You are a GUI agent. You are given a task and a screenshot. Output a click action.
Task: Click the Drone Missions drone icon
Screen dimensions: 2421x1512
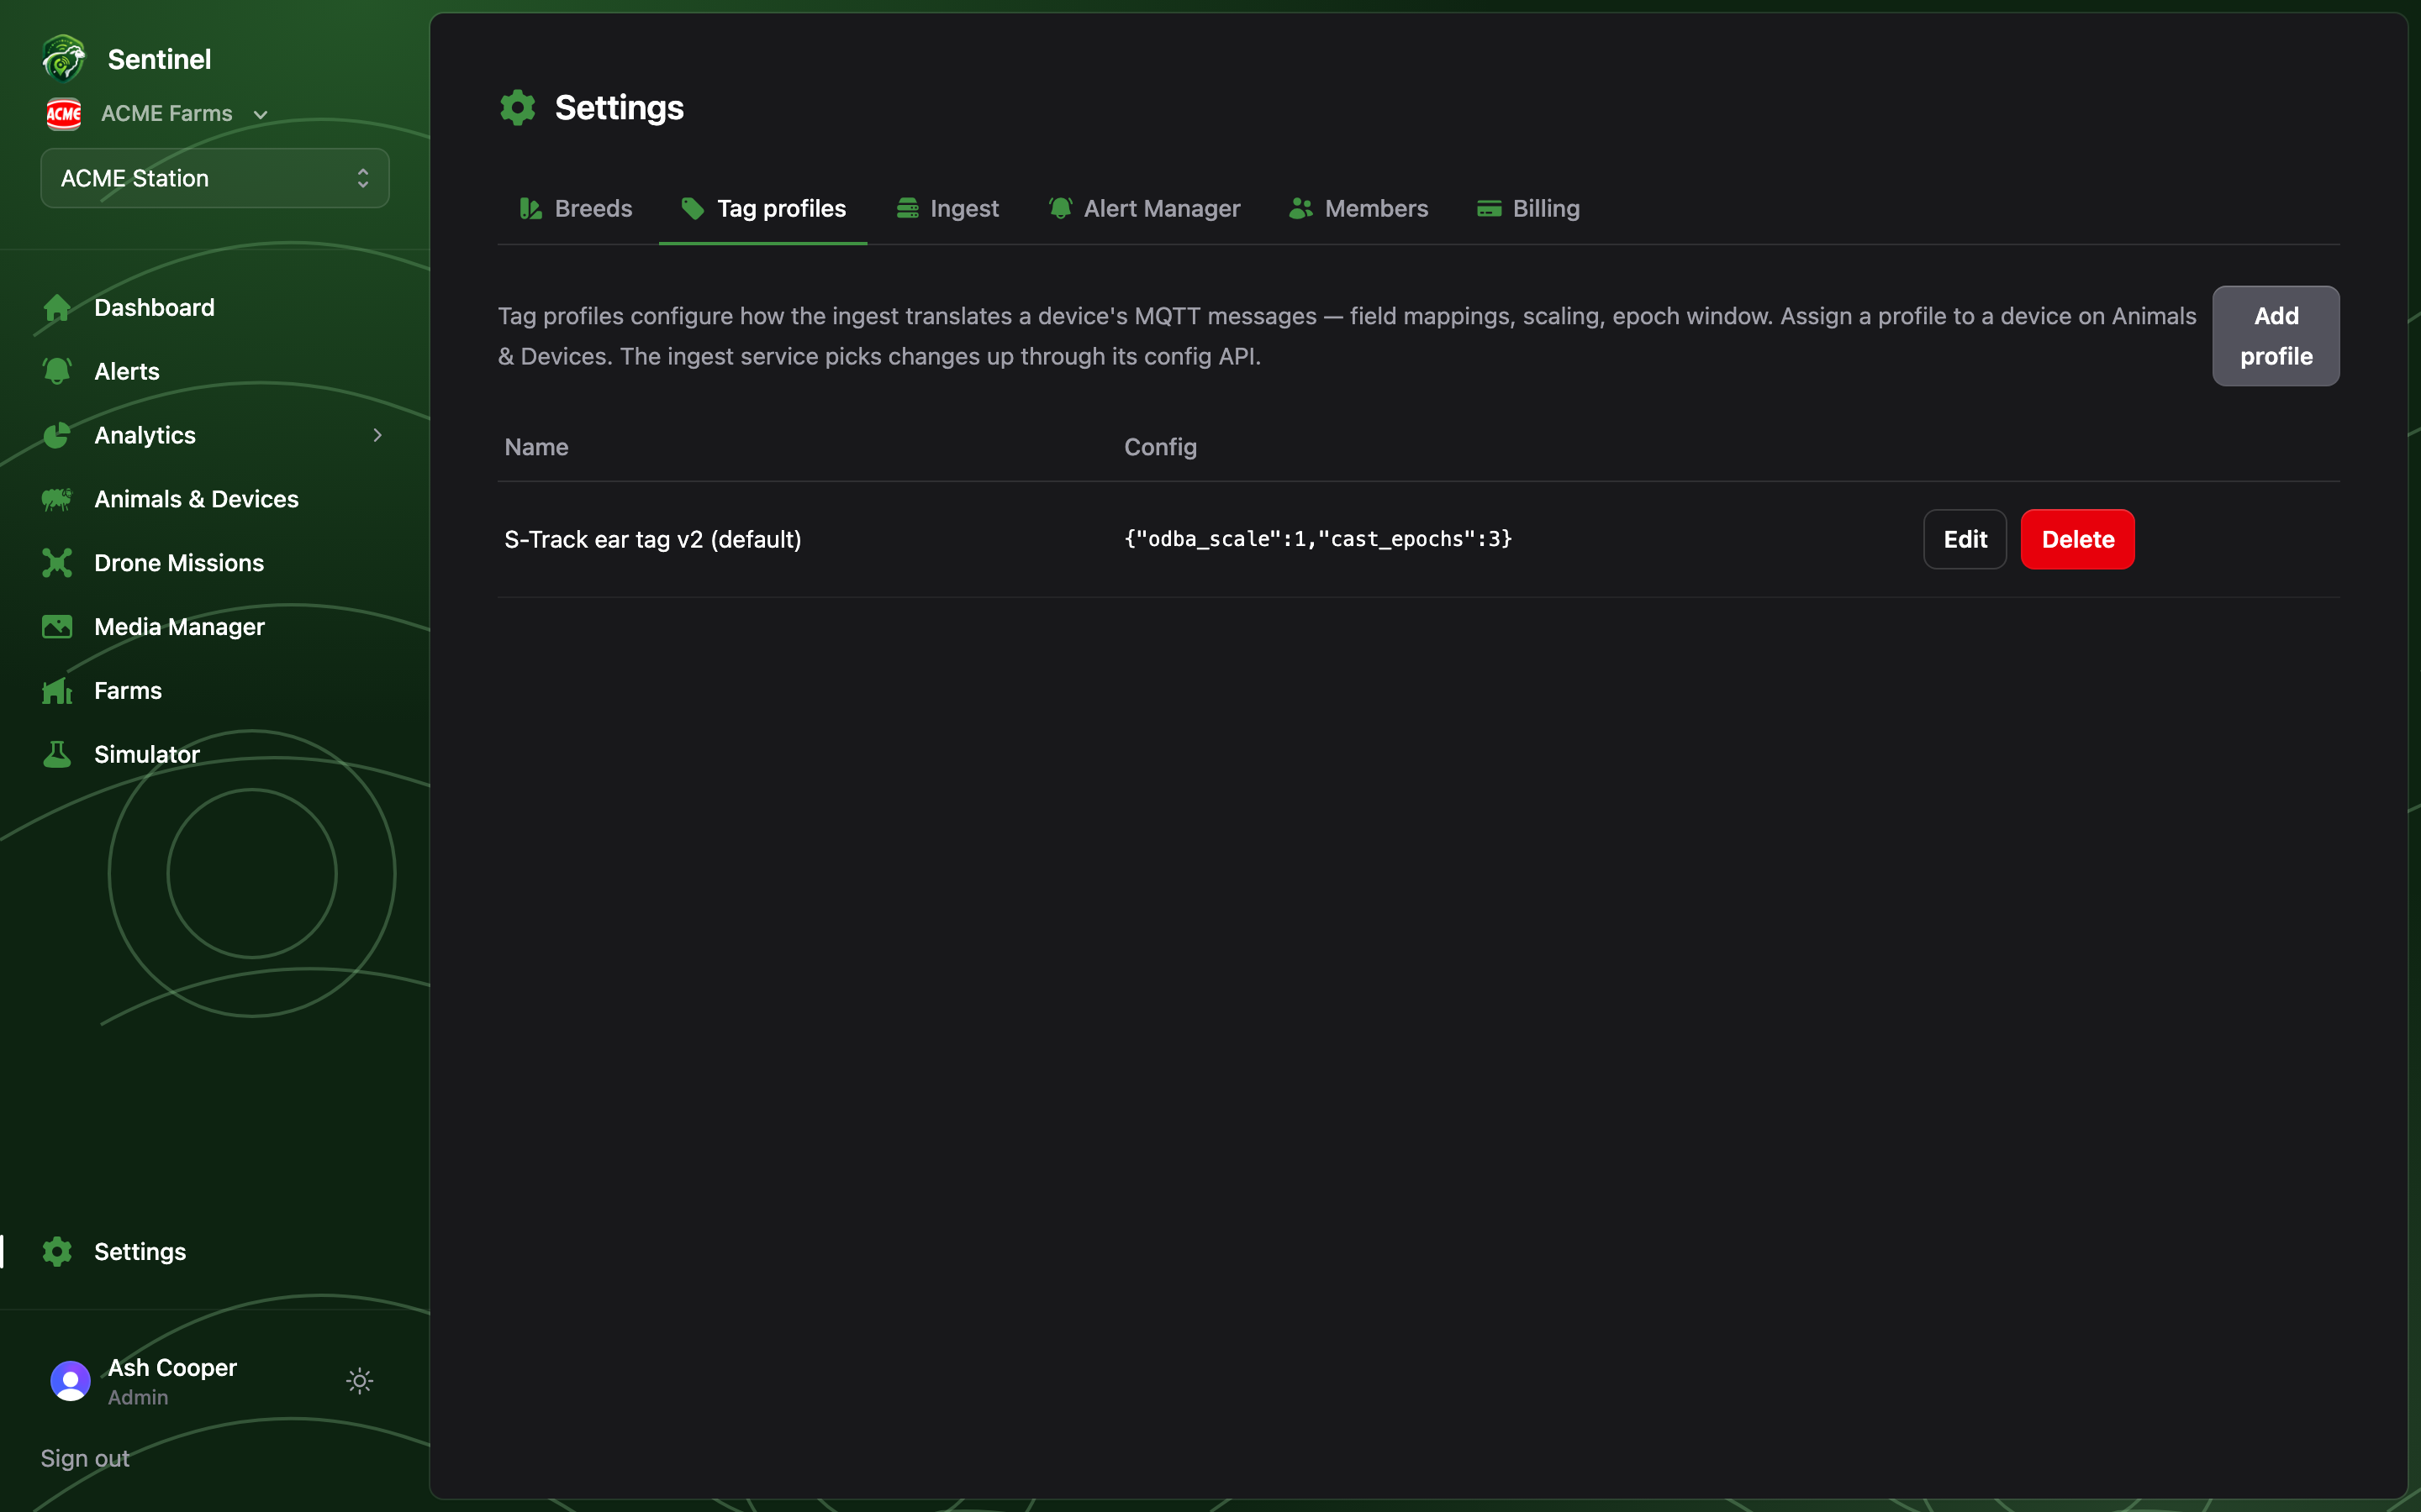click(57, 563)
